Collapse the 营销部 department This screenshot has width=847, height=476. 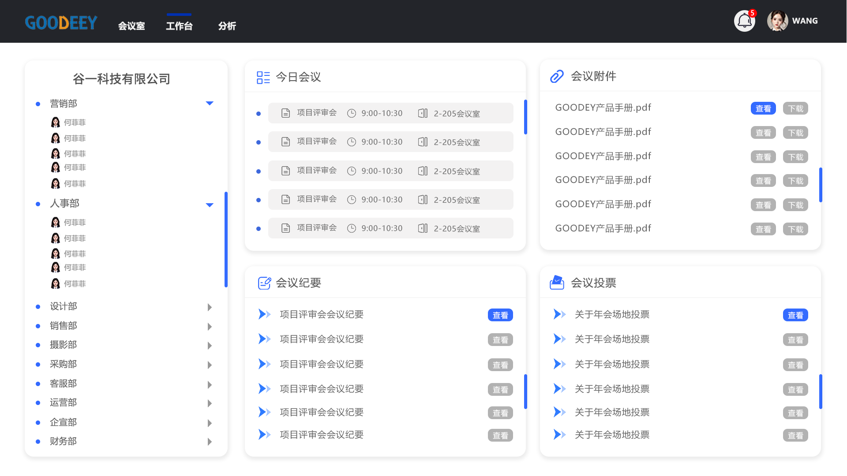pos(210,104)
